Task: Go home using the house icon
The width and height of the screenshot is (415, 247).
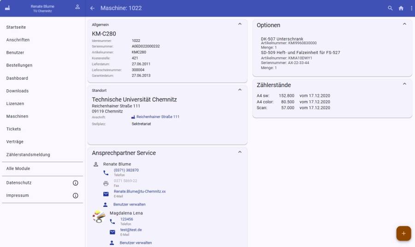Action: [x=401, y=8]
